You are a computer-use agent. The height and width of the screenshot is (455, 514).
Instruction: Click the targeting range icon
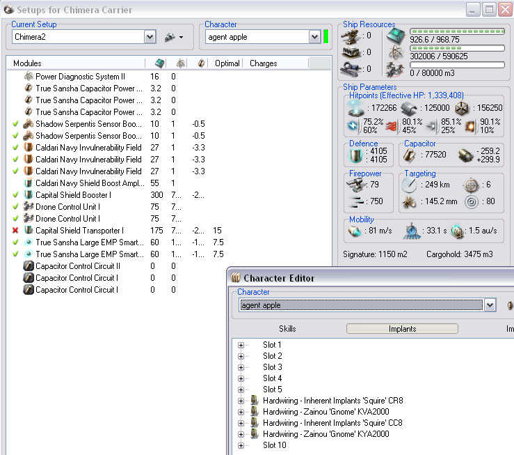pyautogui.click(x=409, y=185)
